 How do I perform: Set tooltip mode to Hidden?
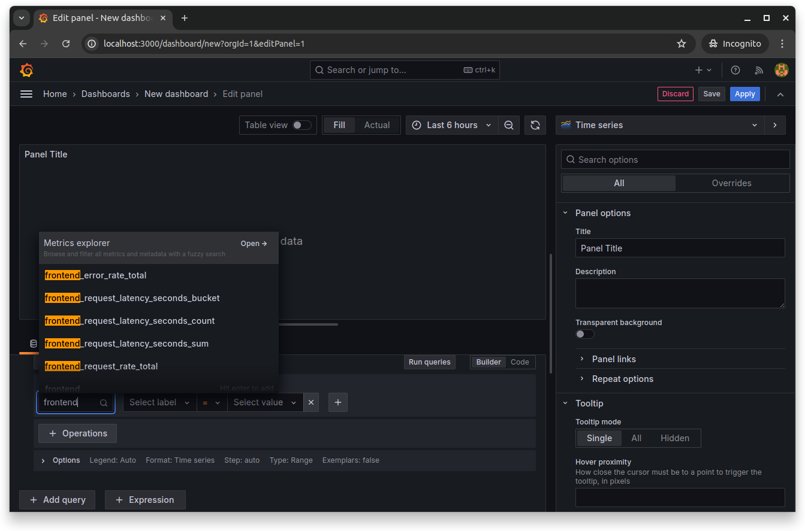point(675,438)
